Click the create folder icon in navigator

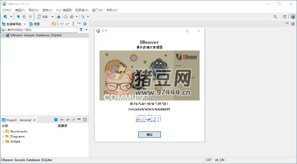(x=54, y=24)
